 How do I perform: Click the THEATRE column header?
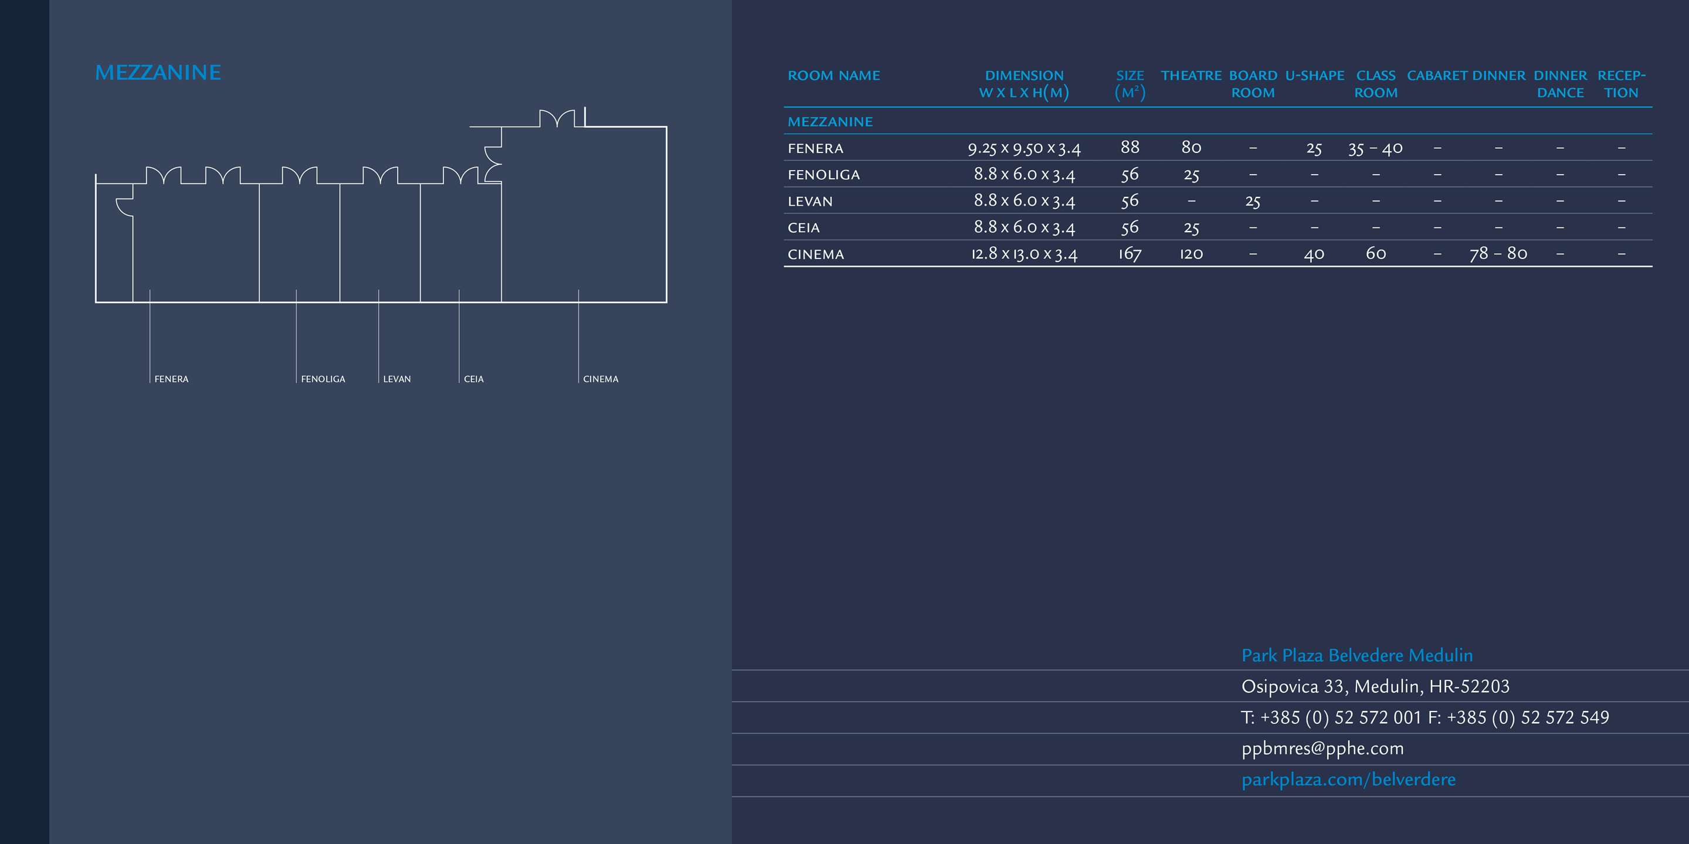1191,76
